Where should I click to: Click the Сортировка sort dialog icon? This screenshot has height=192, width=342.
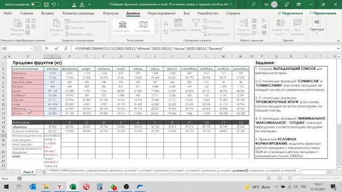coord(178,26)
